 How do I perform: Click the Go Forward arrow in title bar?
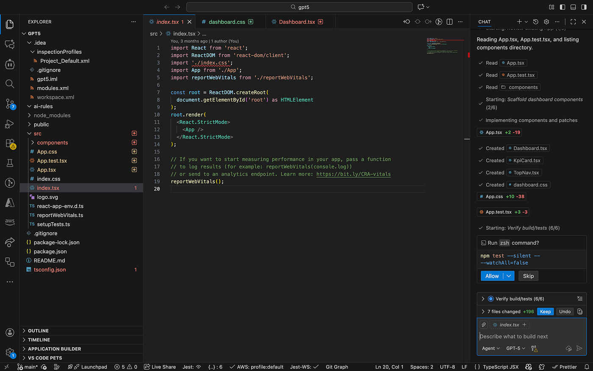coord(177,7)
